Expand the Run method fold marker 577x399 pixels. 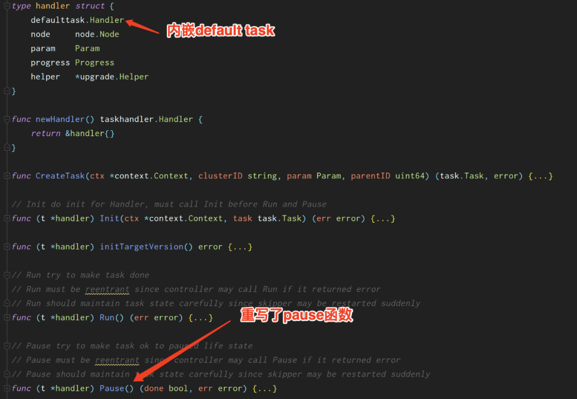pos(6,317)
